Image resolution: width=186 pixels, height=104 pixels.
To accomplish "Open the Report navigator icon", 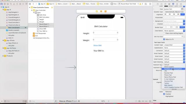I will [26, 4].
